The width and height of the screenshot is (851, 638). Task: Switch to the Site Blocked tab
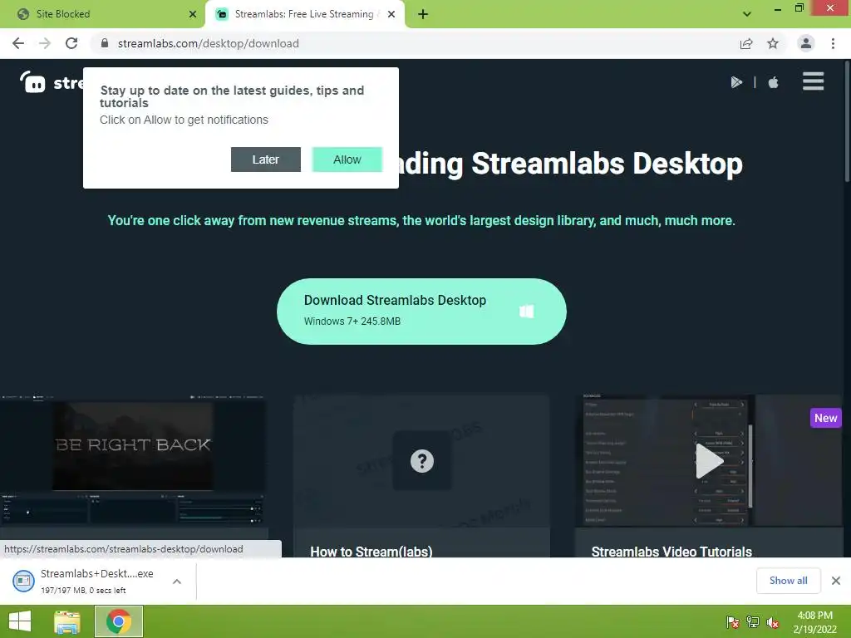coord(102,14)
